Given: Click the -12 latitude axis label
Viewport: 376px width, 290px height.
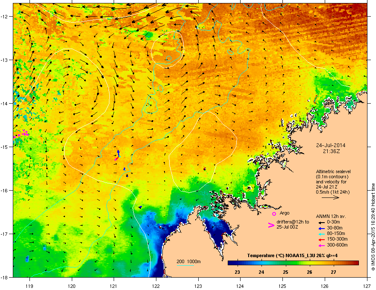Looking at the screenshot, I should point(4,17).
